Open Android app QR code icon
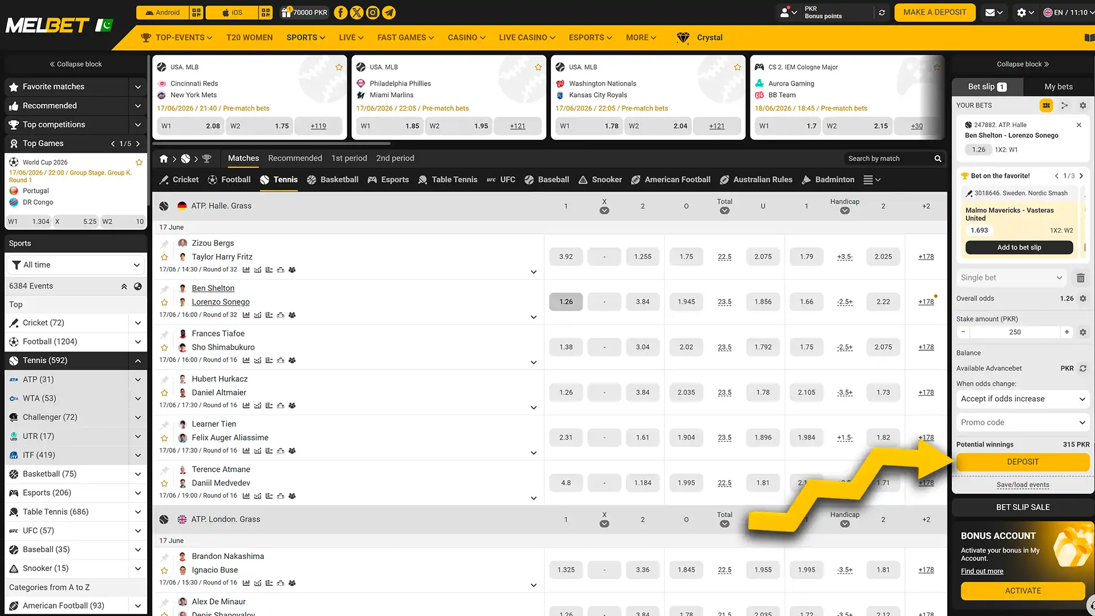Image resolution: width=1095 pixels, height=616 pixels. (196, 13)
